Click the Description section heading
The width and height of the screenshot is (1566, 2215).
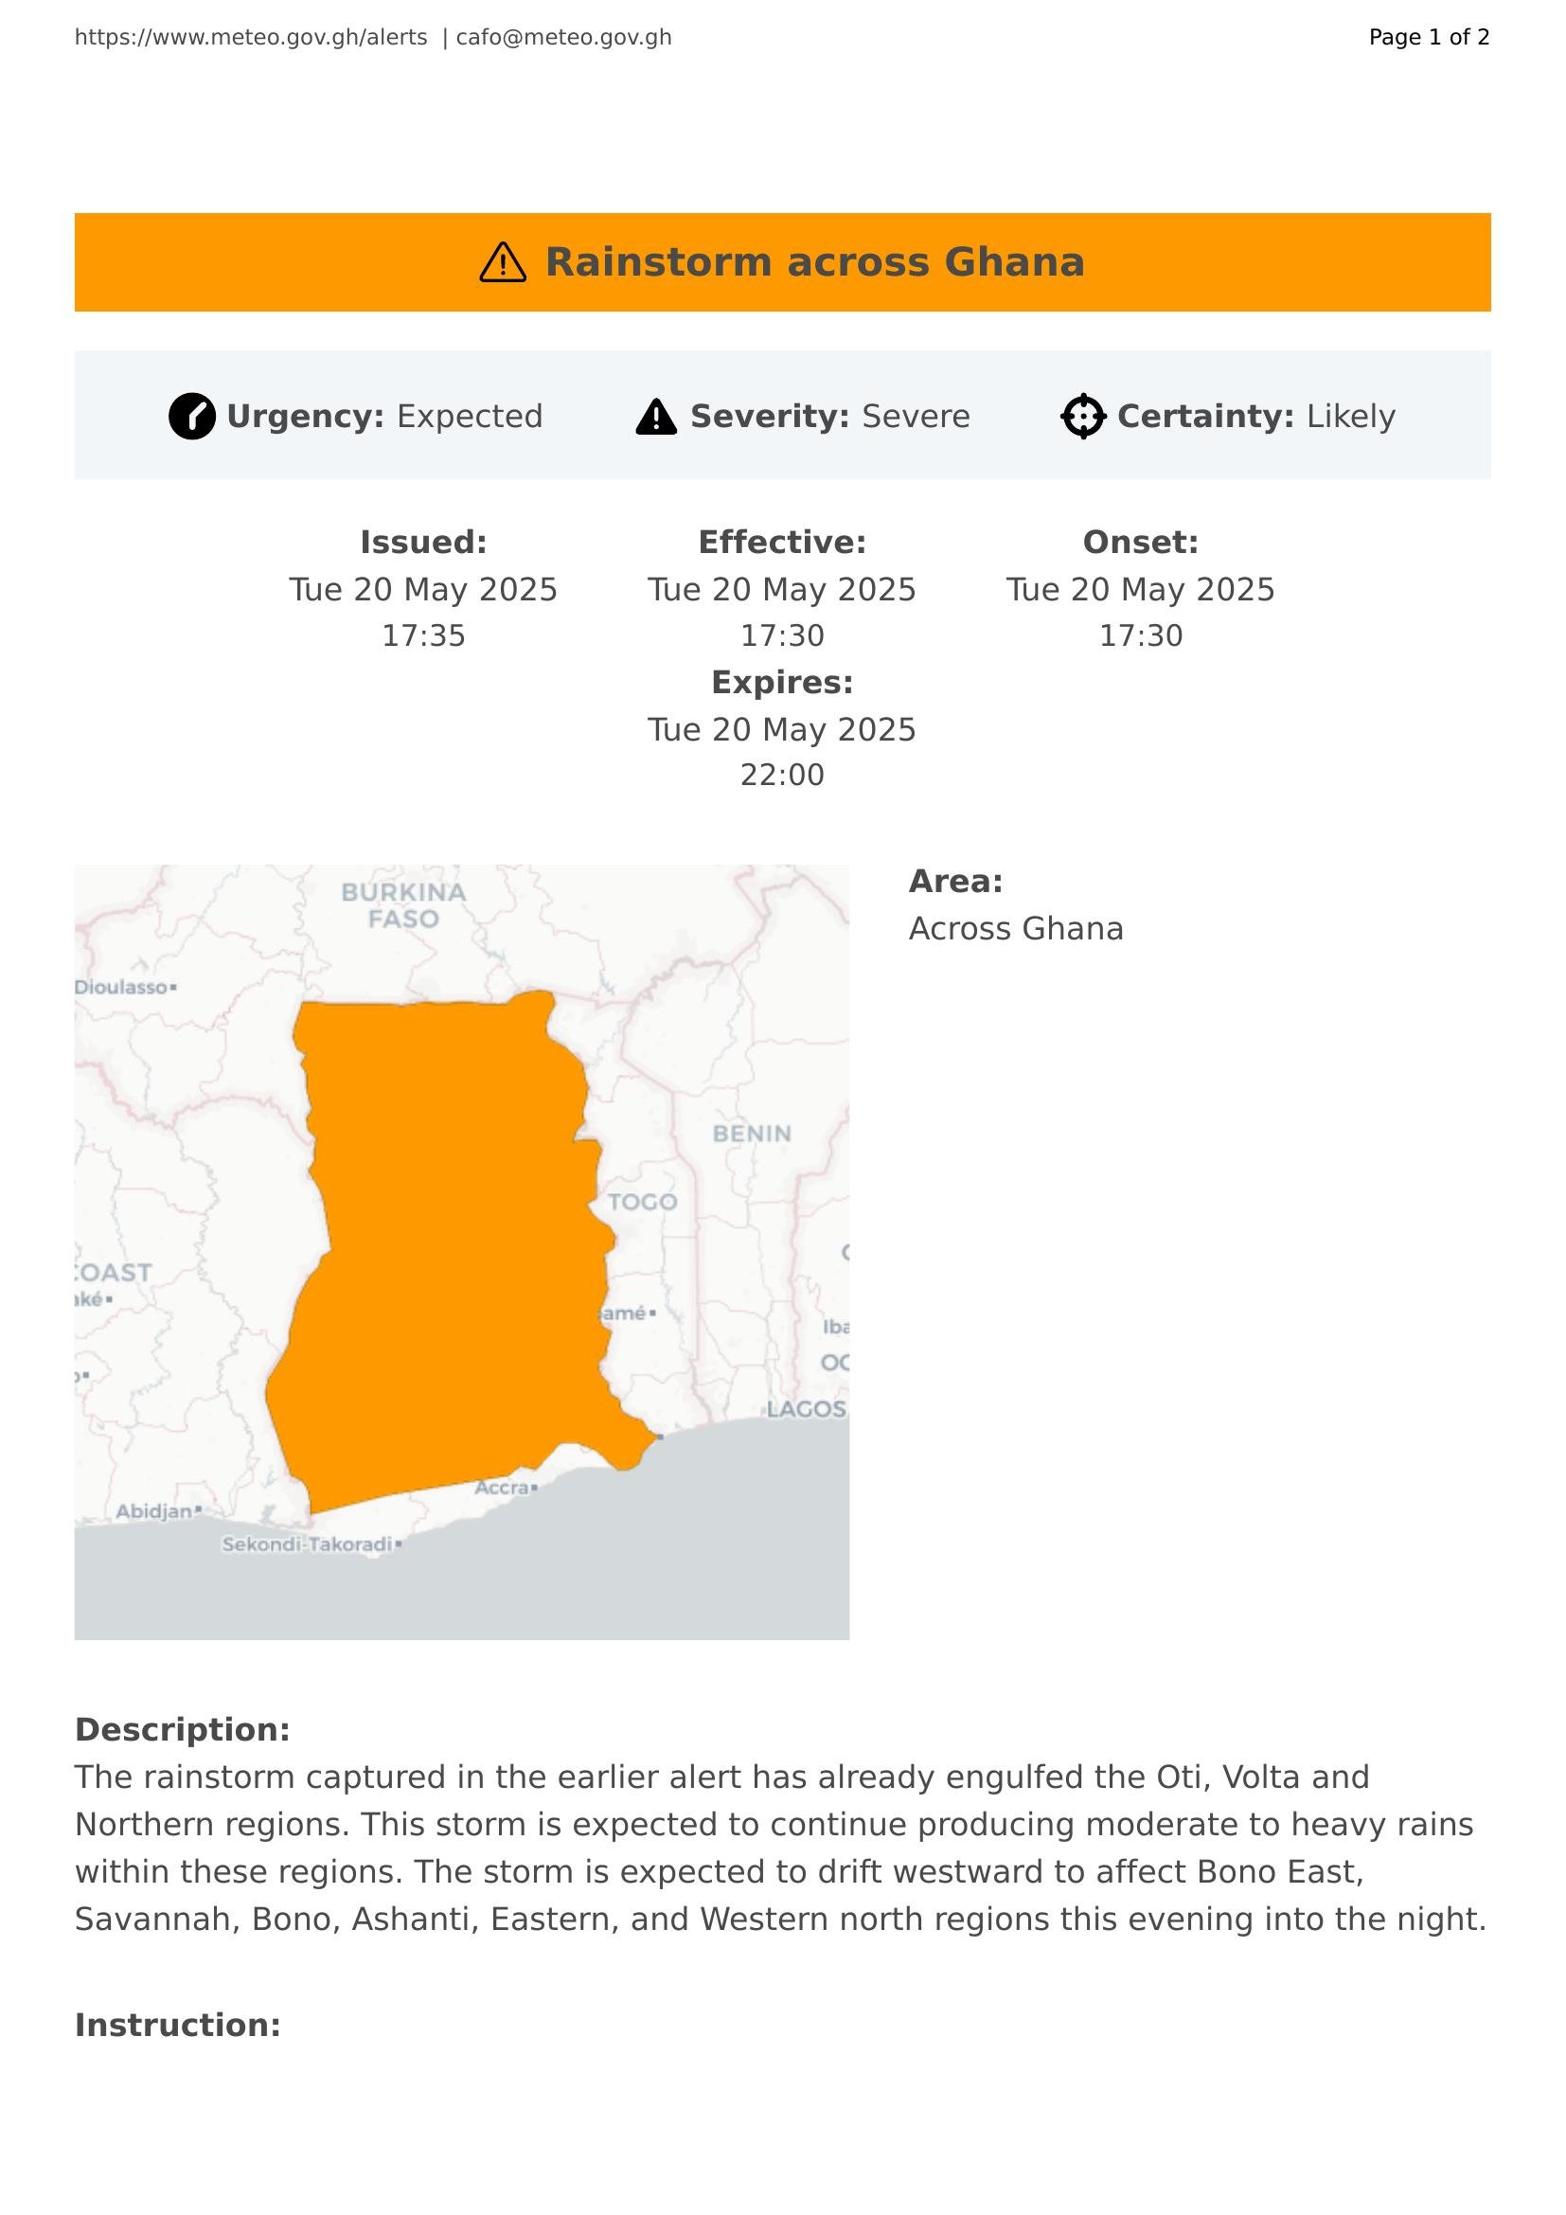click(x=182, y=1730)
